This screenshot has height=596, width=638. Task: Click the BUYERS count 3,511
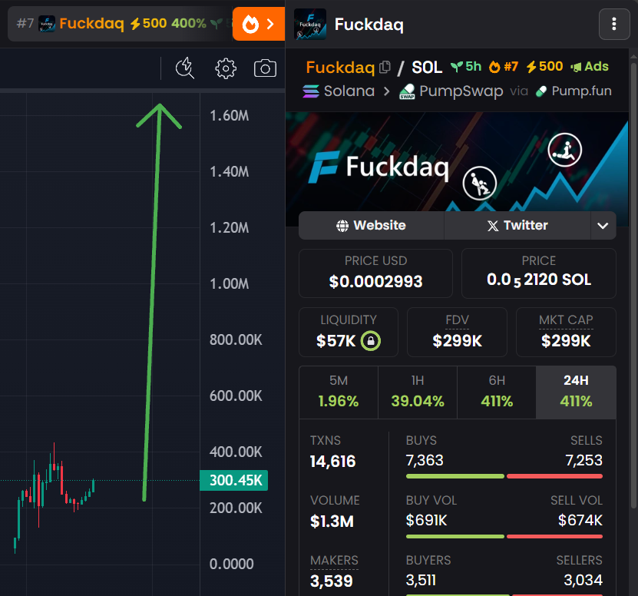pyautogui.click(x=421, y=580)
